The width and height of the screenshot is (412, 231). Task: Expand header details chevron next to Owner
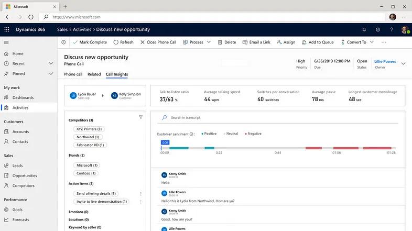coord(403,63)
